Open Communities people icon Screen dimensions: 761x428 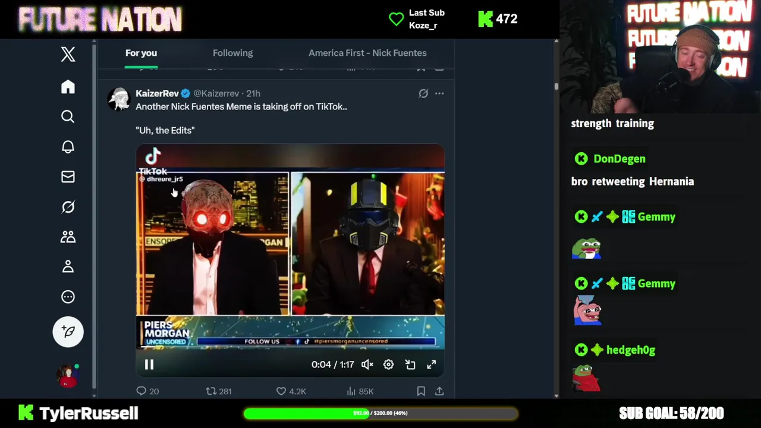[68, 237]
